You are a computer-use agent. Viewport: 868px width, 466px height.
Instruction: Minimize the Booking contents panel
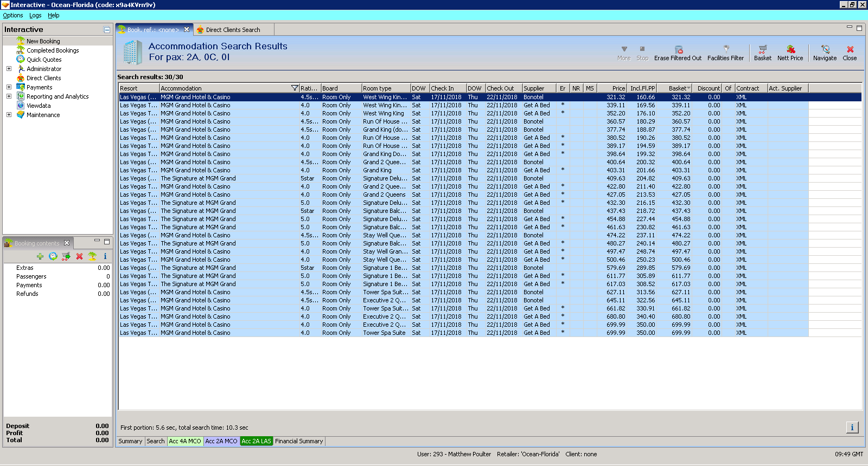click(x=97, y=240)
